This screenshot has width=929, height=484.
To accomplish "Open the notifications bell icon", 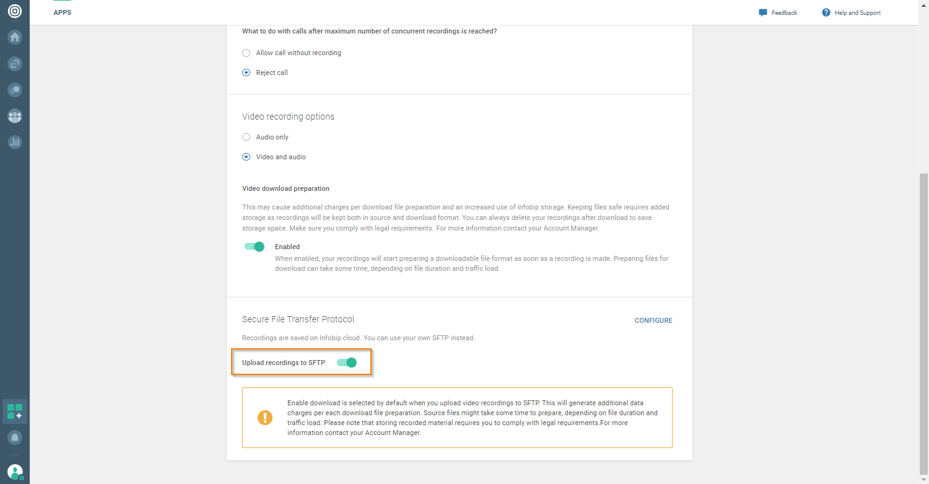I will coord(15,438).
